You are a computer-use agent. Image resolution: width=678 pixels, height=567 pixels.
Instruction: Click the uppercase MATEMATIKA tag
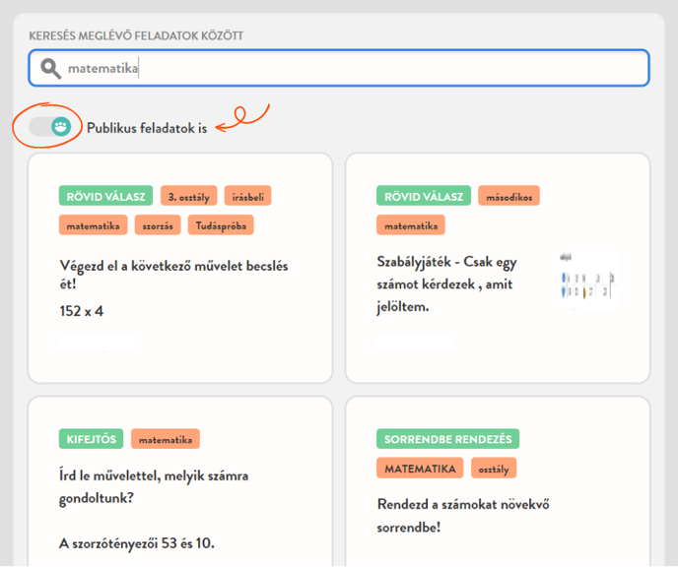[x=420, y=468]
